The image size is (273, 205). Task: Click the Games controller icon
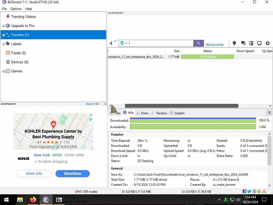[8, 71]
